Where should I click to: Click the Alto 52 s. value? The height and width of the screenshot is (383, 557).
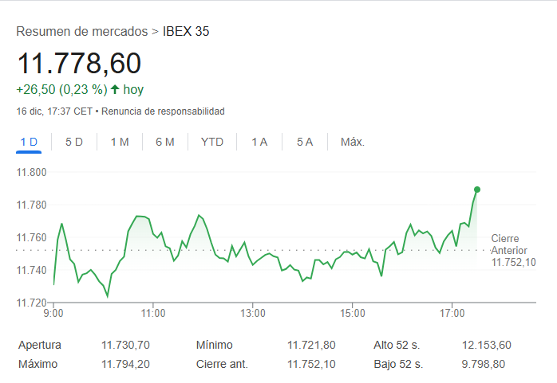pyautogui.click(x=486, y=345)
